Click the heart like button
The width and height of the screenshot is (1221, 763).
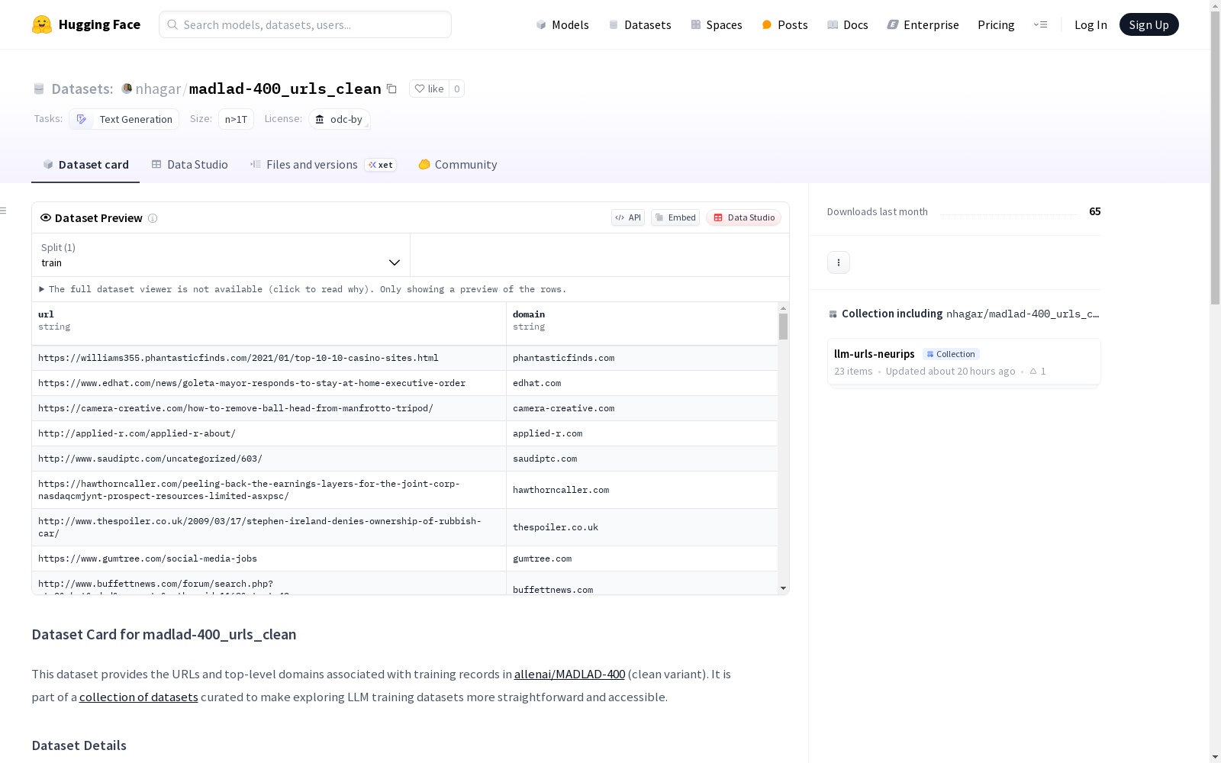pos(429,89)
